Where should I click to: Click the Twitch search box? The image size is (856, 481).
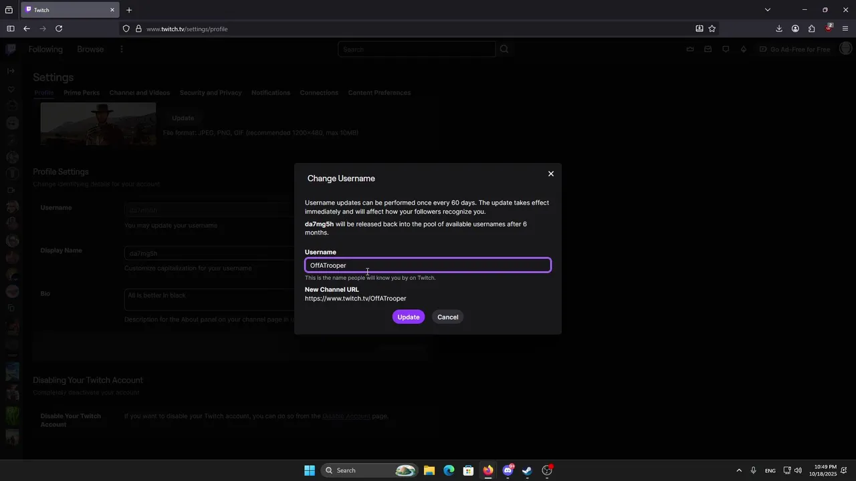coord(417,49)
